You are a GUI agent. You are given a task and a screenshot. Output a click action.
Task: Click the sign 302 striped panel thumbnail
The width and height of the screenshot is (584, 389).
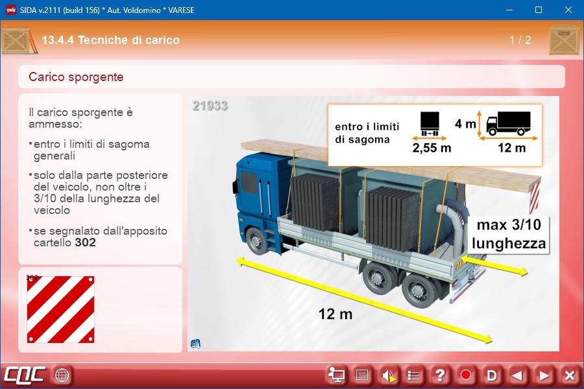pos(60,310)
